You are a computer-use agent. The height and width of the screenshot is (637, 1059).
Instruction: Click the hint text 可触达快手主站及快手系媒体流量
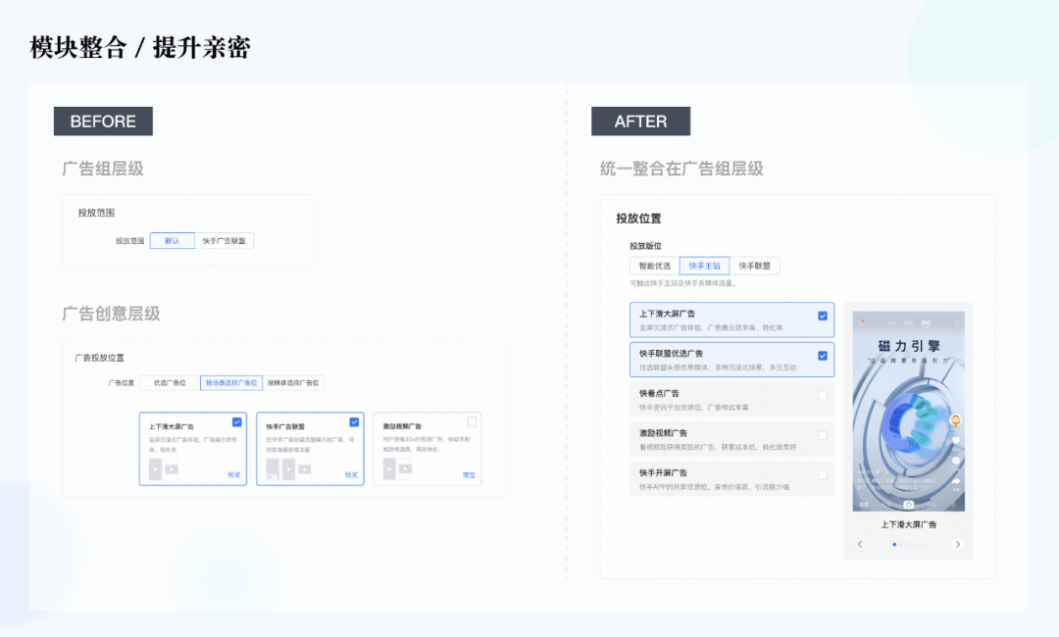pyautogui.click(x=682, y=283)
